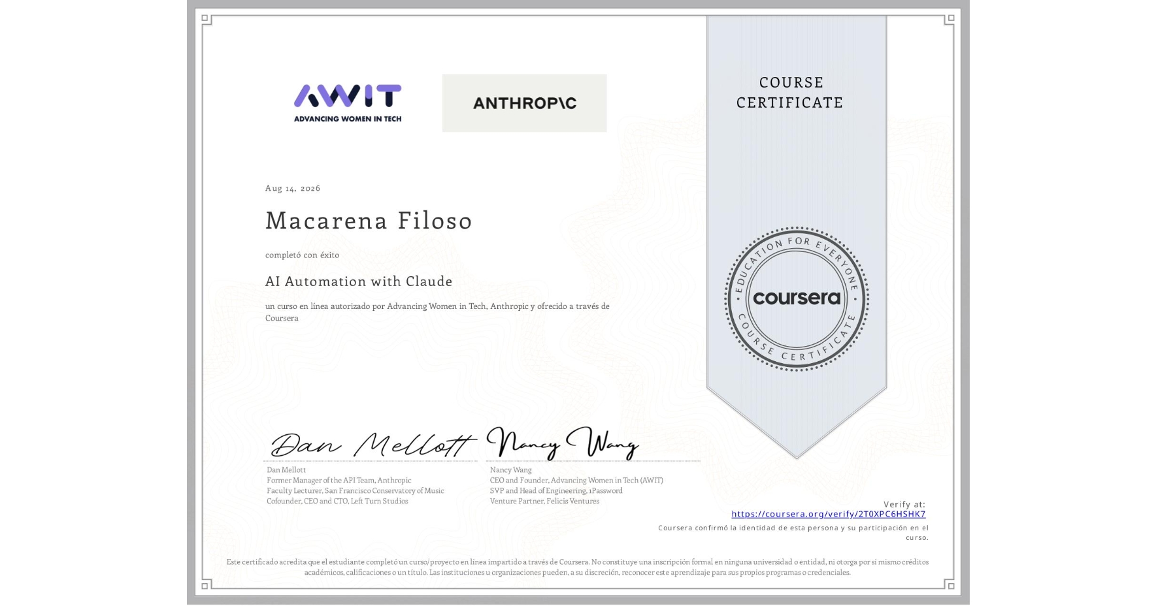Click 'Faculty Lecturer, San Francisco Conservatory of Music'
This screenshot has height=606, width=1158.
(x=356, y=490)
